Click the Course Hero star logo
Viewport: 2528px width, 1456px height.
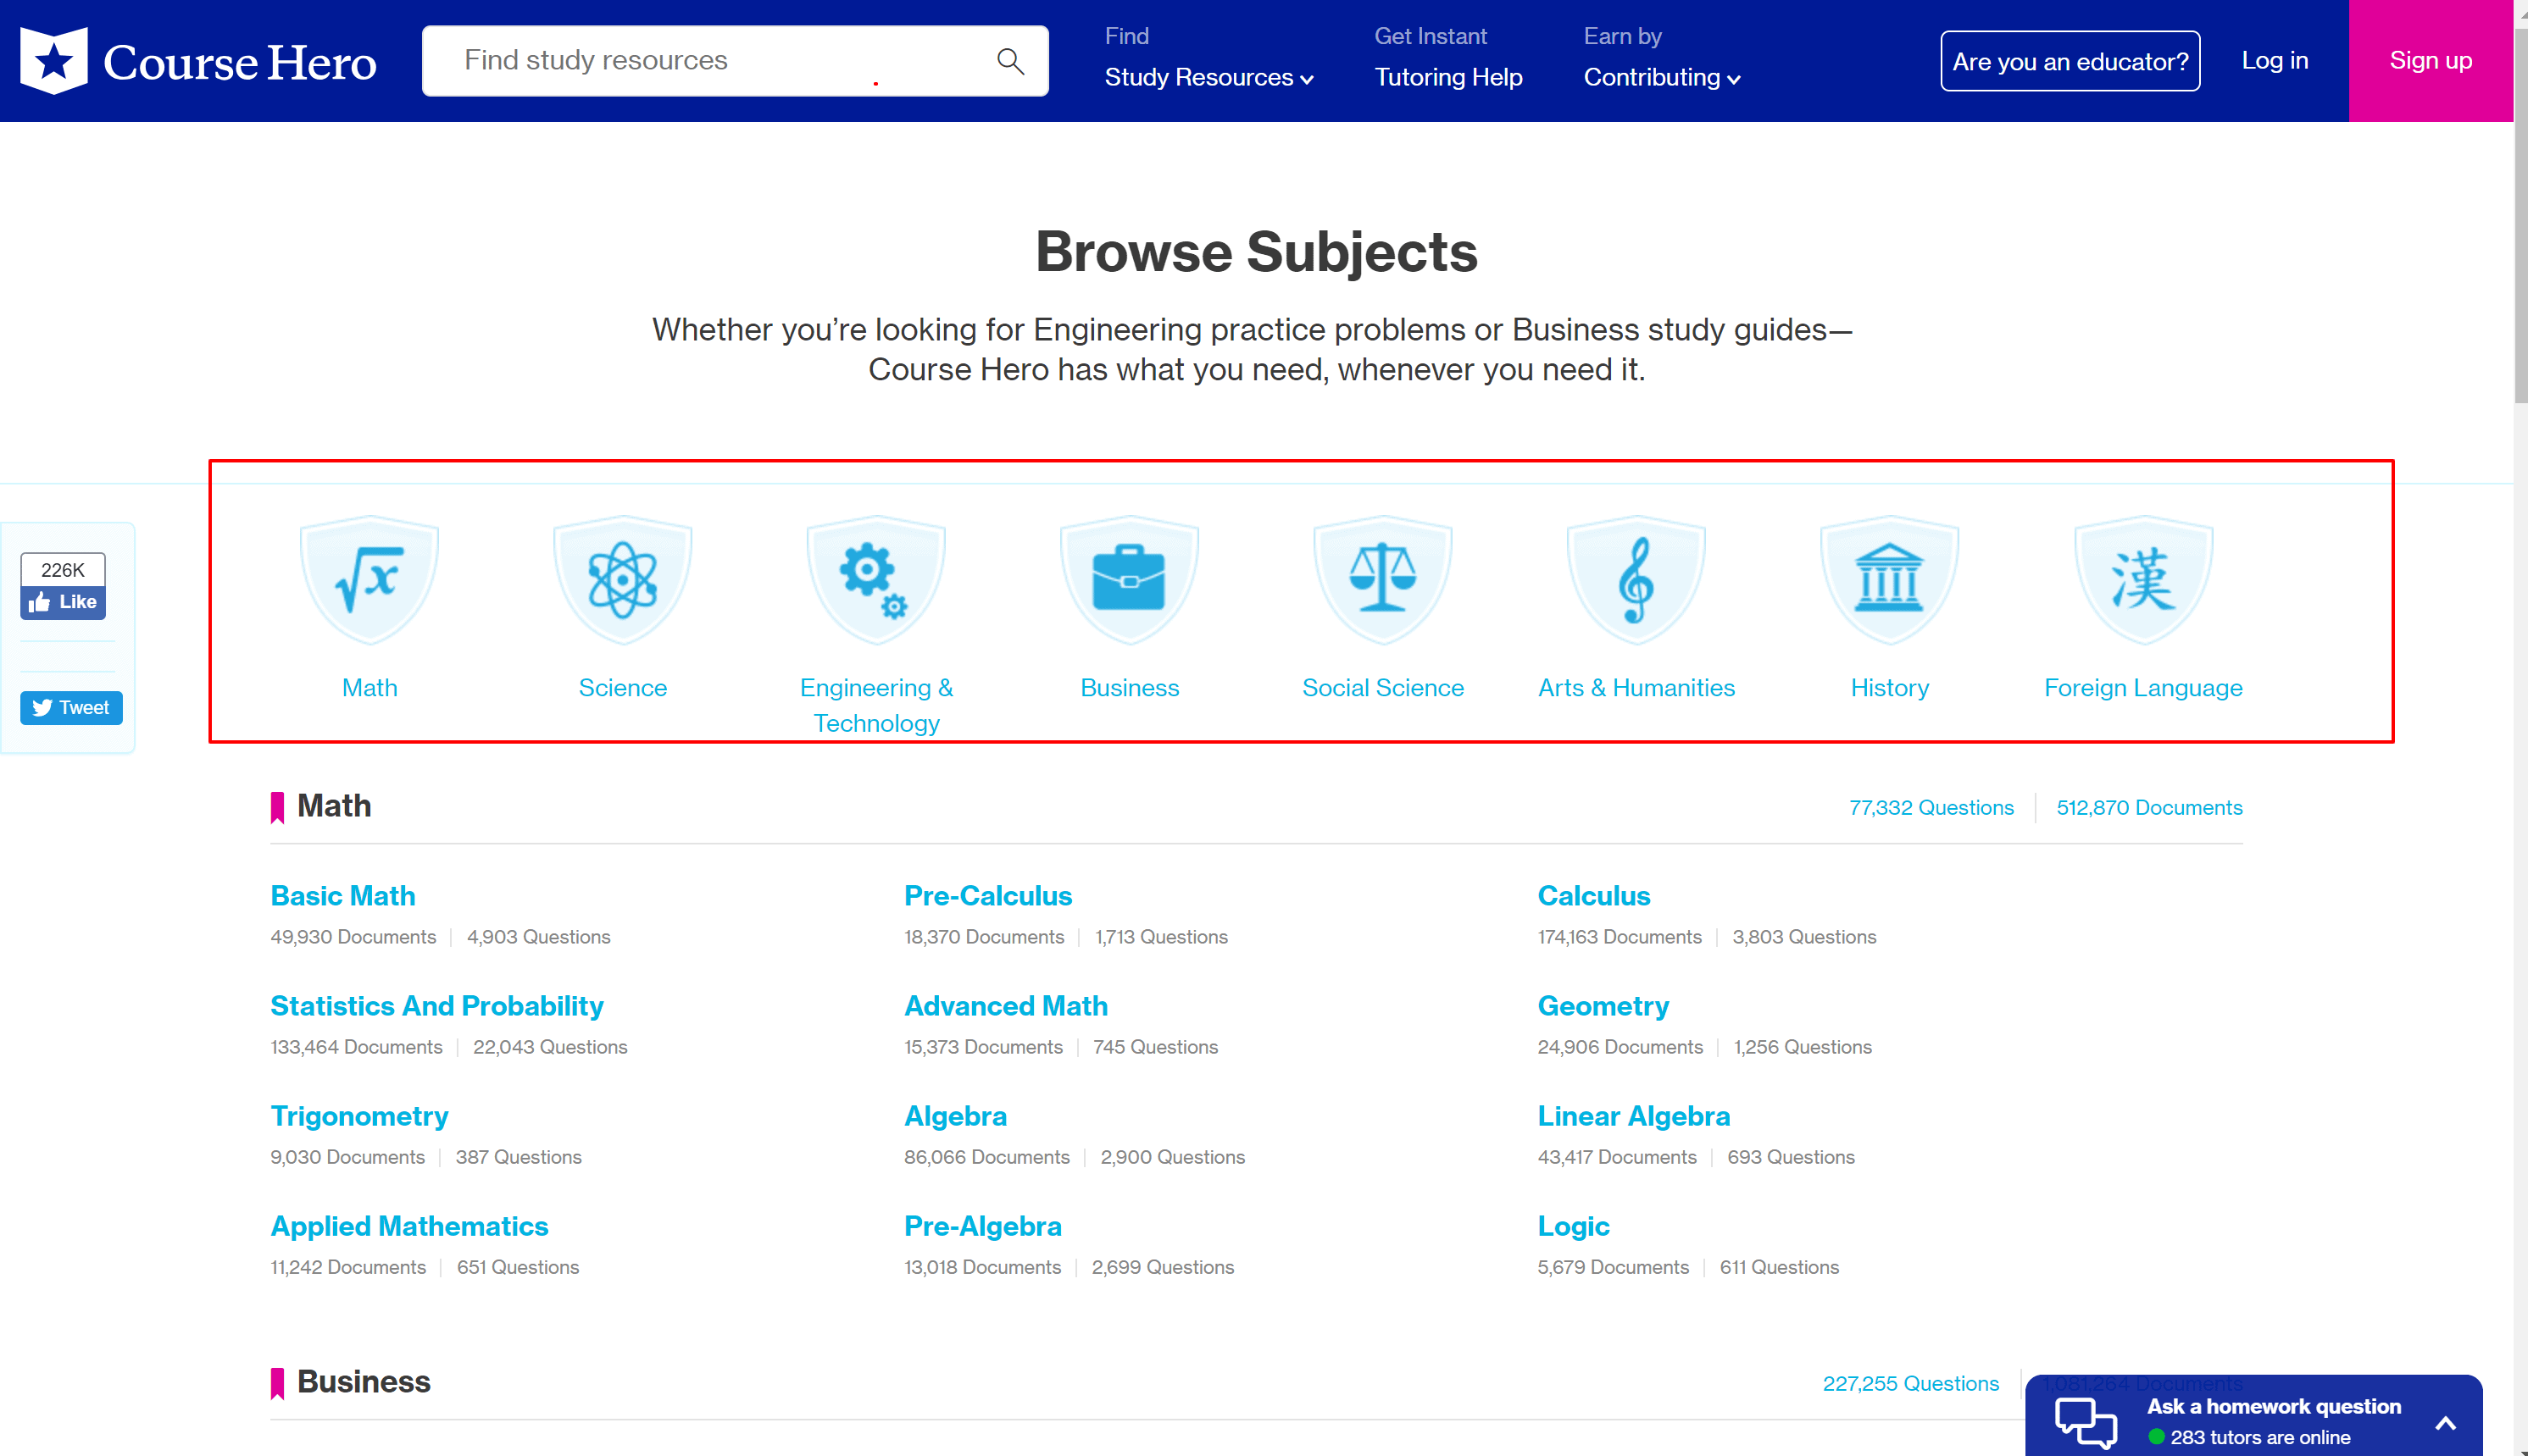click(x=55, y=61)
